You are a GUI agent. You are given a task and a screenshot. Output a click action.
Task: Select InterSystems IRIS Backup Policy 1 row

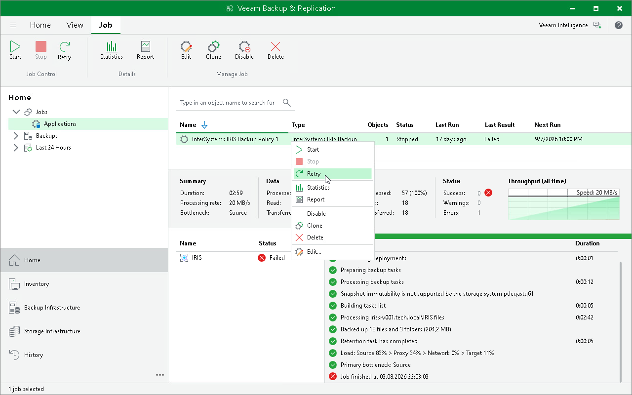click(404, 139)
